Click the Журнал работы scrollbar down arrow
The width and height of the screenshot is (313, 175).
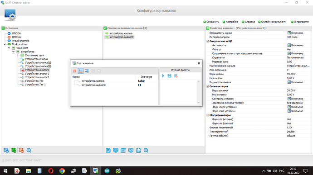click(198, 103)
